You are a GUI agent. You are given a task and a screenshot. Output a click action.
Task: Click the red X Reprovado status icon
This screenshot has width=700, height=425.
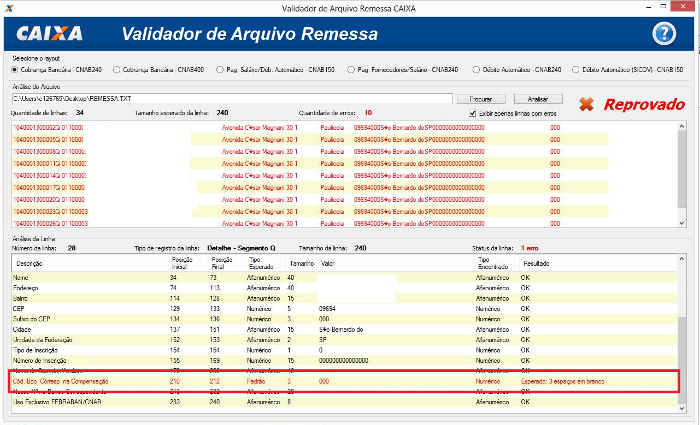tap(586, 104)
